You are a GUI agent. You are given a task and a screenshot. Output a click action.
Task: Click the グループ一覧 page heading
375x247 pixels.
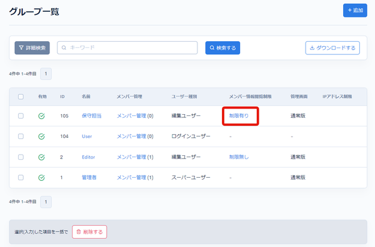click(34, 11)
